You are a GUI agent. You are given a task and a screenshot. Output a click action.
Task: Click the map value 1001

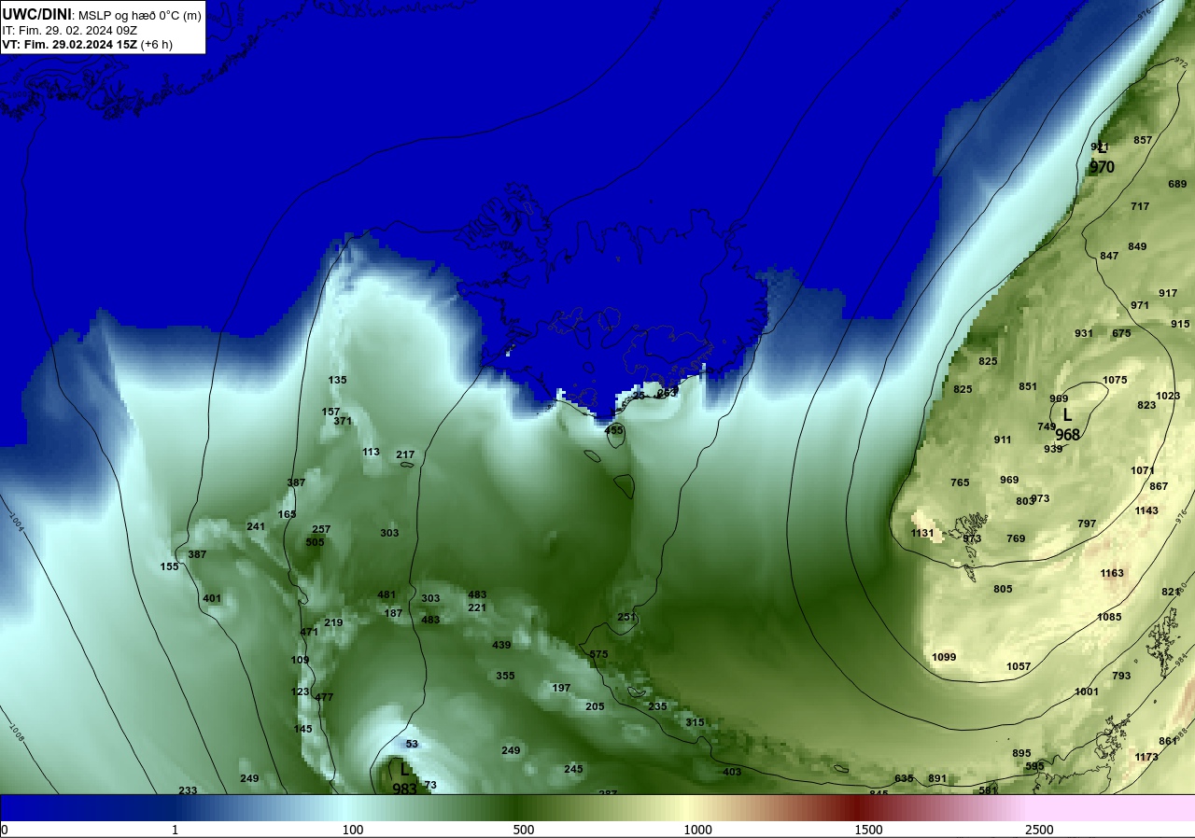[x=1087, y=691]
